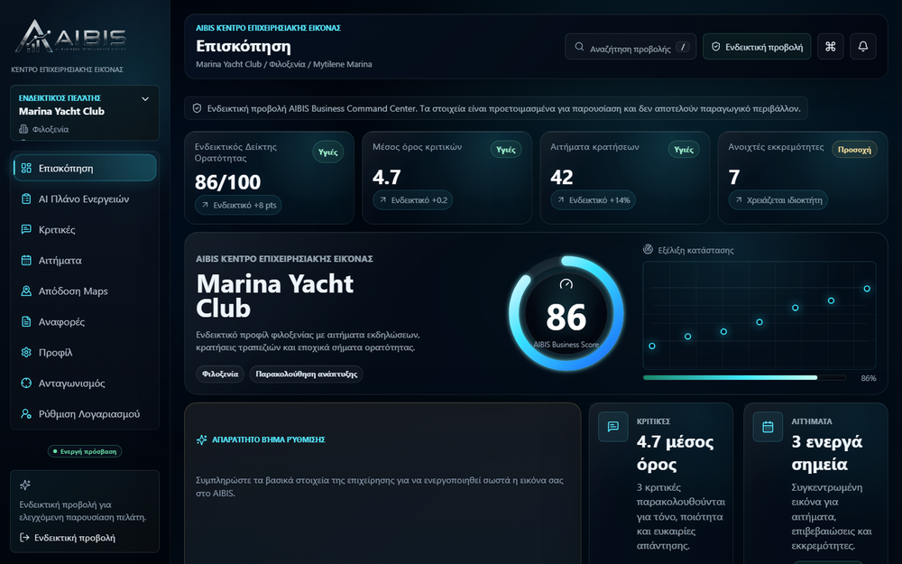Click the Ρύθμιση Λογαριασμού user icon
The width and height of the screenshot is (902, 564).
26,414
